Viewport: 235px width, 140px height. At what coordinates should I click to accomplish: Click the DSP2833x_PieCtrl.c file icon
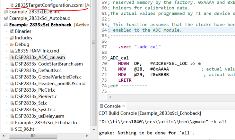[x=12, y=90]
